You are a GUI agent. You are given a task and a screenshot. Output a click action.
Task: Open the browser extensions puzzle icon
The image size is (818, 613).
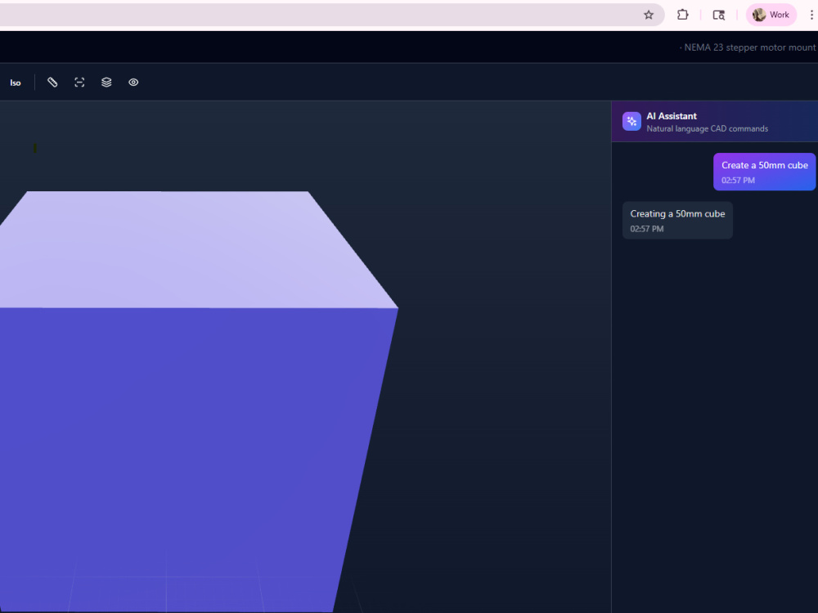pyautogui.click(x=682, y=15)
